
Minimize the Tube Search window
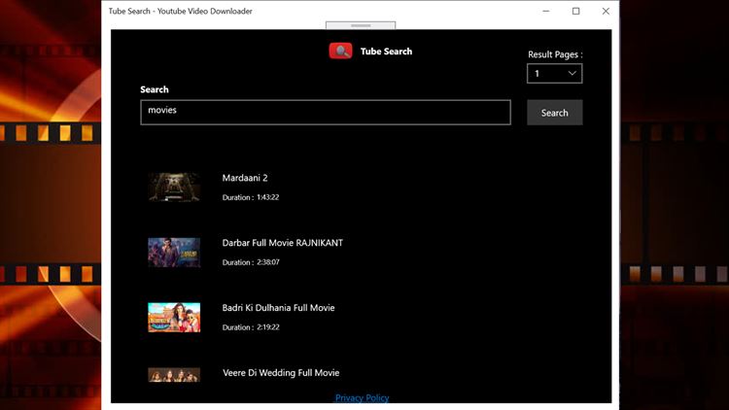pyautogui.click(x=546, y=11)
